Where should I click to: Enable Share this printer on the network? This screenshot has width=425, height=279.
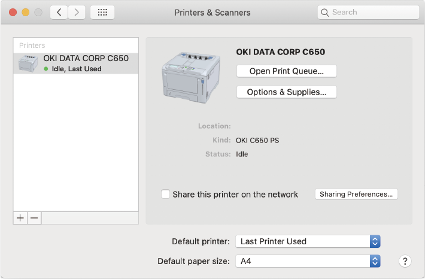pos(166,194)
